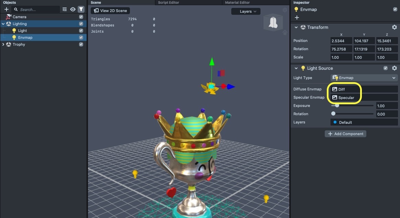Select the Diffuse Envmap Diff texture field
400x218 pixels.
click(x=364, y=89)
